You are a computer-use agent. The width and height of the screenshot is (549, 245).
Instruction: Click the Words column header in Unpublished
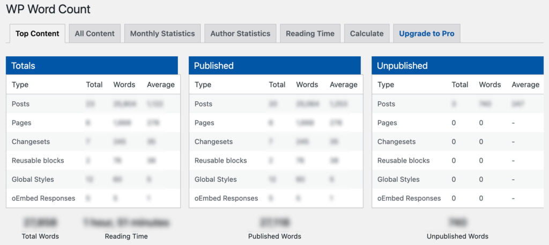click(490, 85)
